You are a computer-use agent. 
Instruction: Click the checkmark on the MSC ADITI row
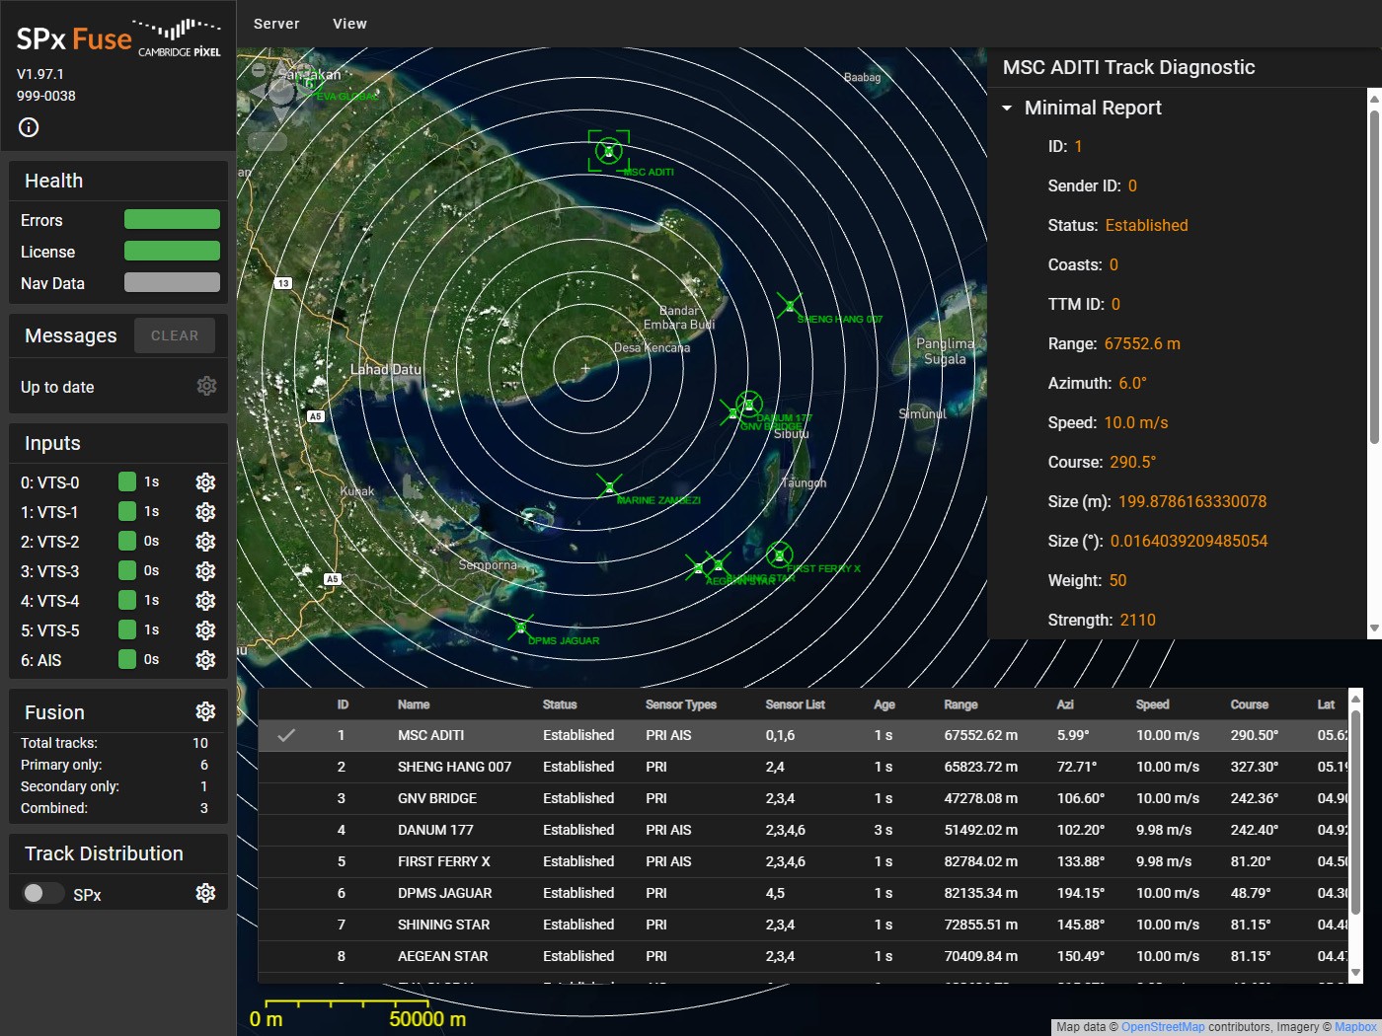point(287,735)
